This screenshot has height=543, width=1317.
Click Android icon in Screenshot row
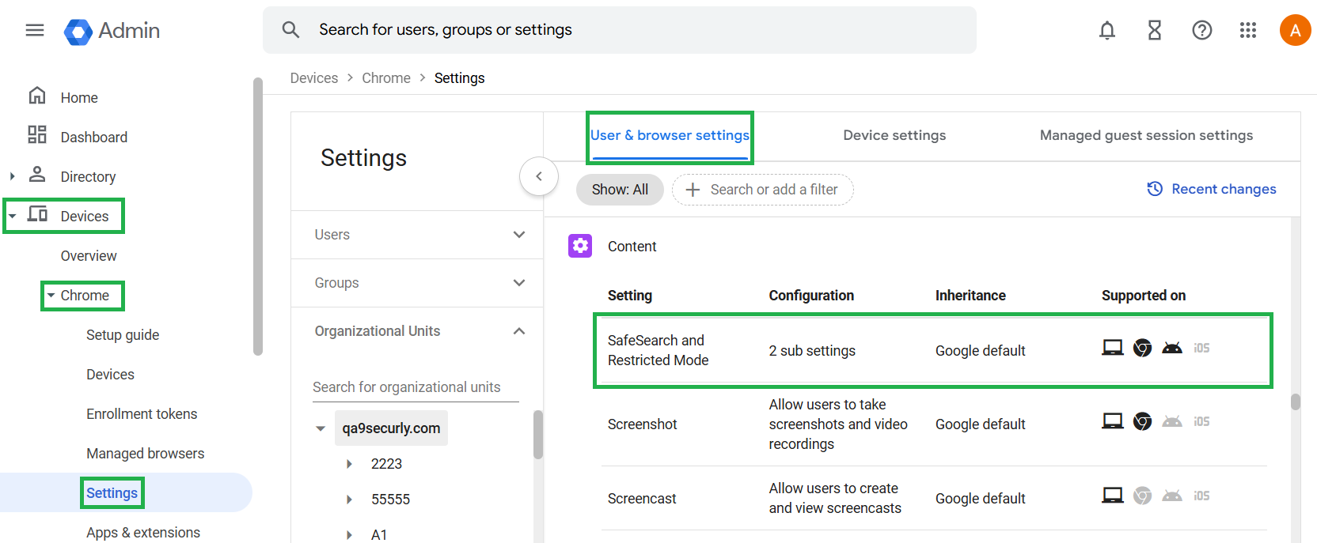point(1172,421)
